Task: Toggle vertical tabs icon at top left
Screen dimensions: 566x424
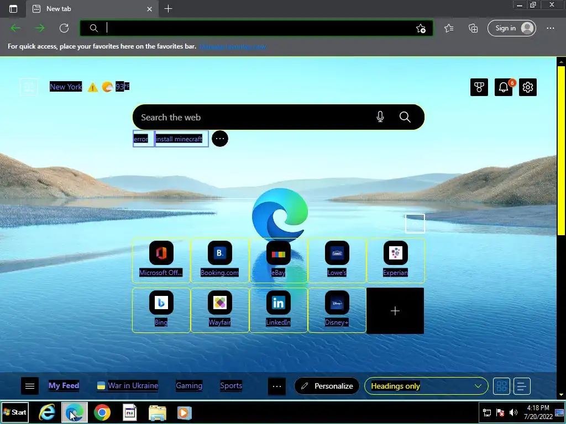Action: click(13, 9)
